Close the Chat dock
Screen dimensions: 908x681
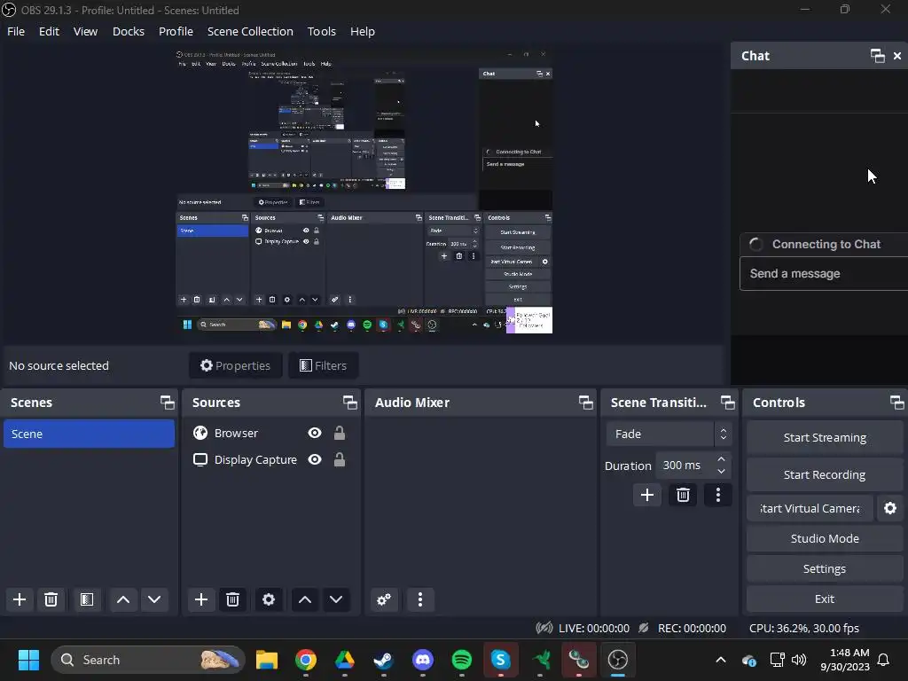pos(897,56)
